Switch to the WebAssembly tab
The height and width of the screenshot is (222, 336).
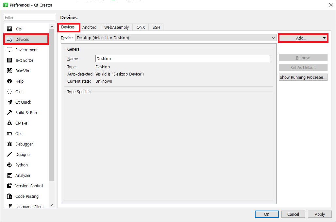tap(117, 27)
